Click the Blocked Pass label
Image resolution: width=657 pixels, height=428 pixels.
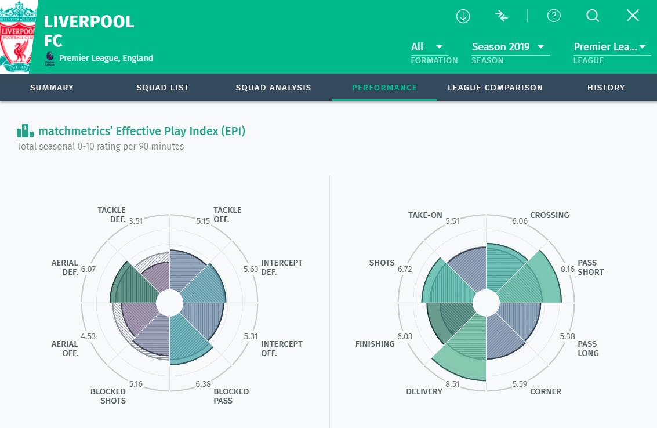point(231,396)
